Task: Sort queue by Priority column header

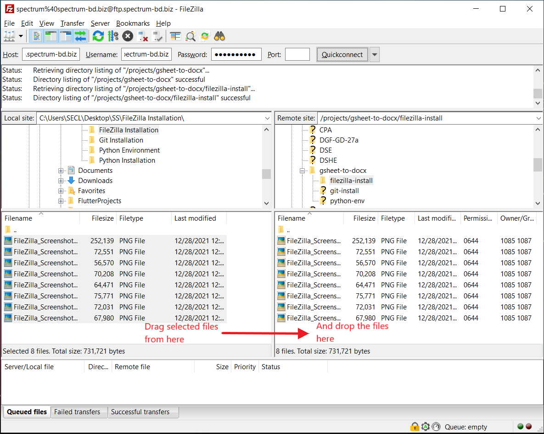Action: coord(245,366)
